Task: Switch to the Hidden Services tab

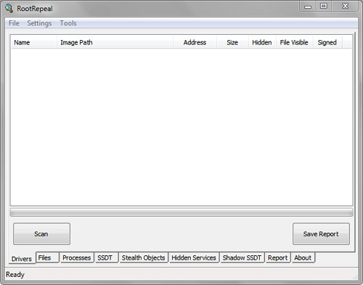Action: [x=194, y=257]
